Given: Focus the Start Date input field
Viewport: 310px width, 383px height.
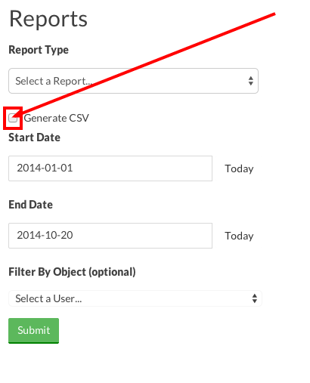Looking at the screenshot, I should [110, 168].
